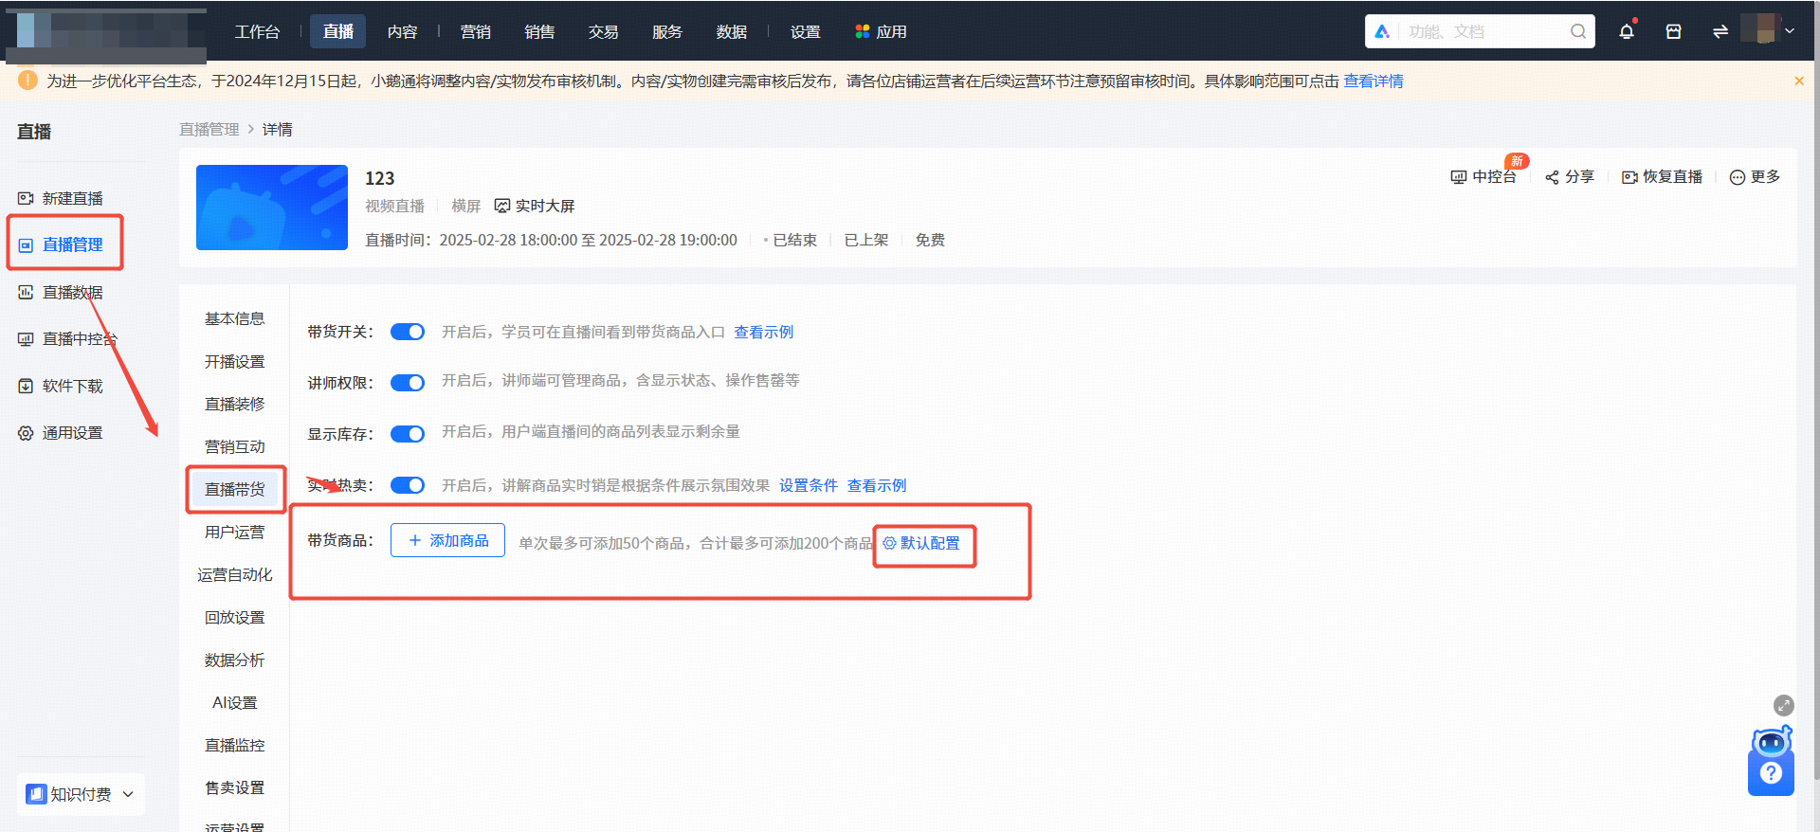Click the 分享 share button
The width and height of the screenshot is (1820, 832).
click(x=1570, y=176)
